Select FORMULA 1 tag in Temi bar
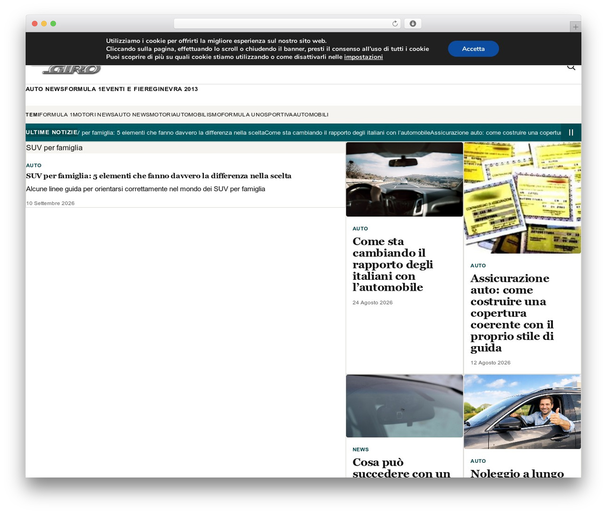This screenshot has height=514, width=607. click(56, 115)
